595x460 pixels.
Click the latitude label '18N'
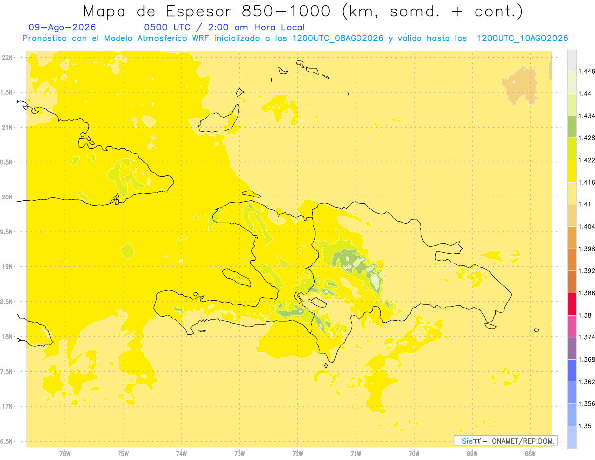point(8,336)
